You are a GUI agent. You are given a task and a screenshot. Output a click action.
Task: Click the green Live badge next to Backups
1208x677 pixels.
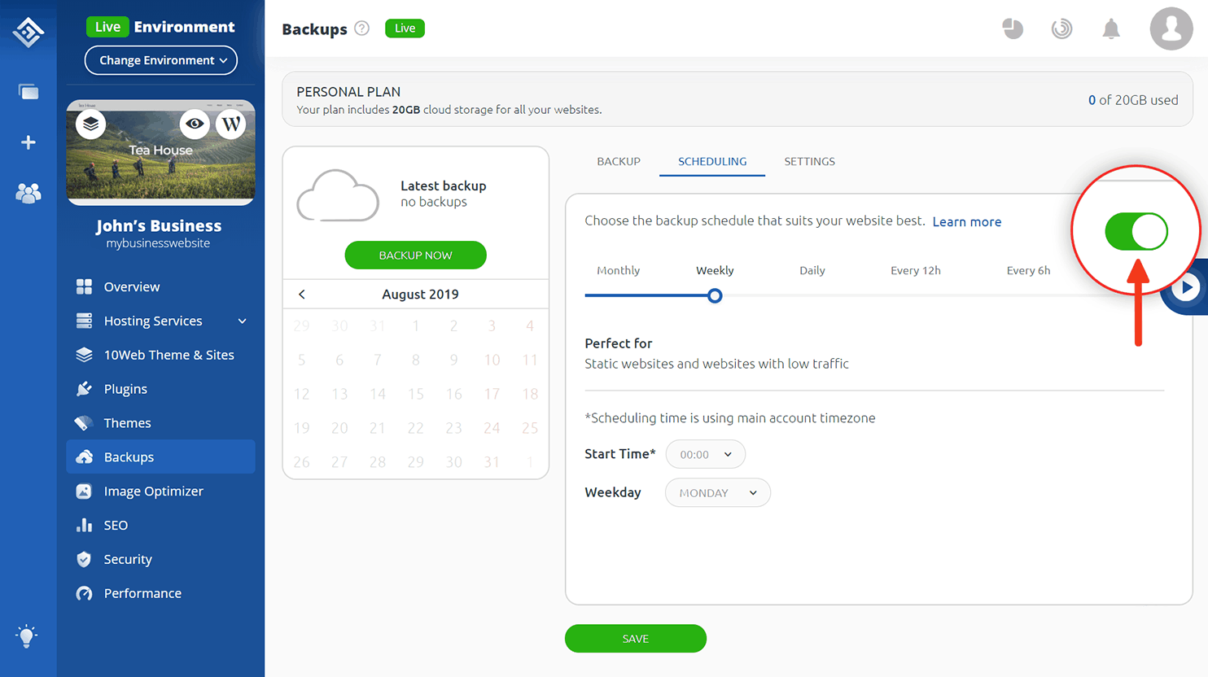pyautogui.click(x=405, y=28)
